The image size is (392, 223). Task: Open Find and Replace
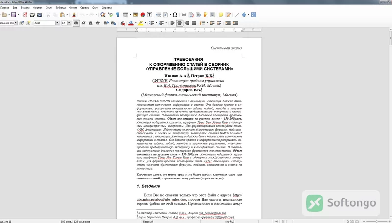click(103, 15)
